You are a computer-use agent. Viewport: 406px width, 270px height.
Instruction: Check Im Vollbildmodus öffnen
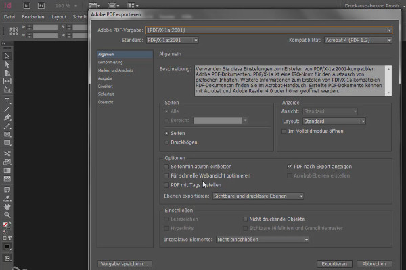click(x=284, y=131)
